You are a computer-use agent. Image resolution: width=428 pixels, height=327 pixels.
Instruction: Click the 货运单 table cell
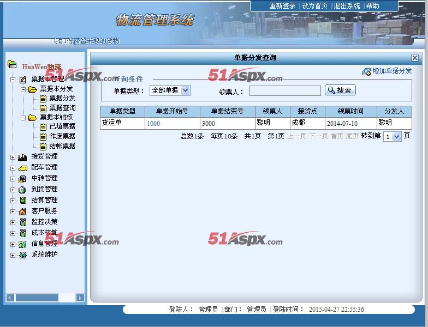pyautogui.click(x=122, y=123)
